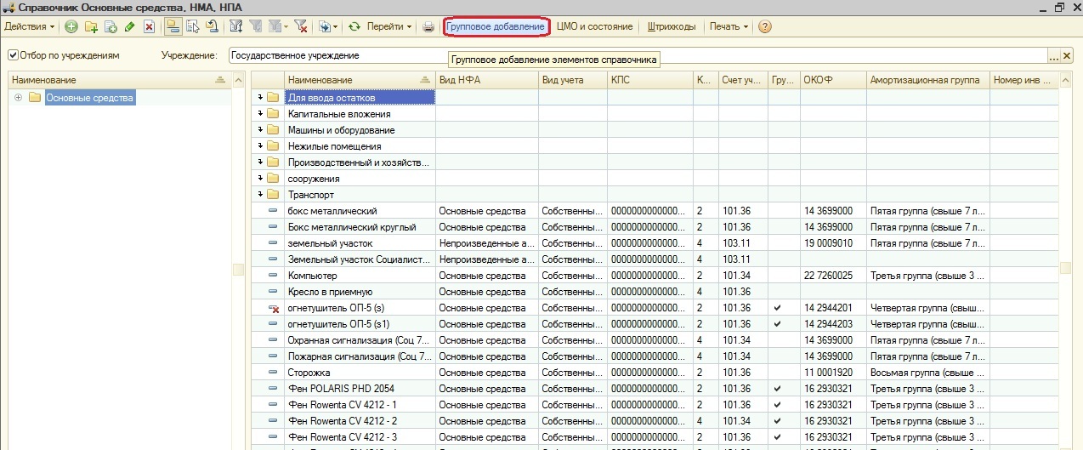Toggle the hierarchical view toolbar icon
1083x450 pixels.
(x=173, y=26)
